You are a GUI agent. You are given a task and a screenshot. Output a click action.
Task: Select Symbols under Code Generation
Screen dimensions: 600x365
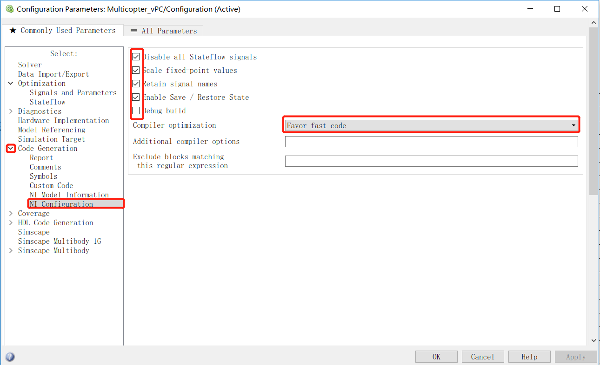coord(43,176)
